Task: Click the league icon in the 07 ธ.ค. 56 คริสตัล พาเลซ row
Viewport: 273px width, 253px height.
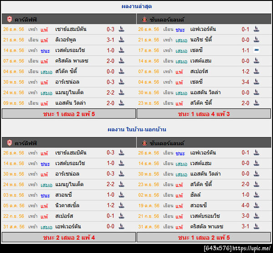Action: click(121, 61)
